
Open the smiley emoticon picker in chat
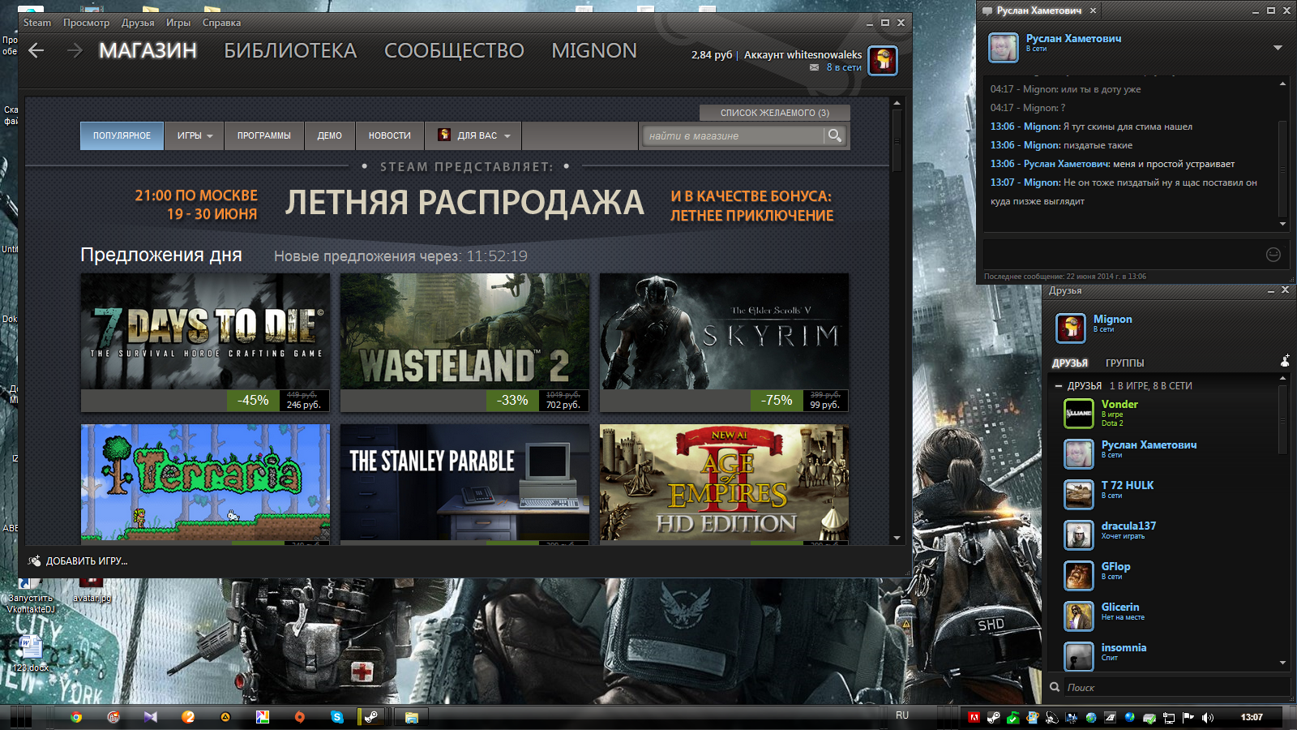point(1273,255)
